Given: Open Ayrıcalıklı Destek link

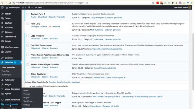Looking at the screenshot, I should [x=155, y=97].
